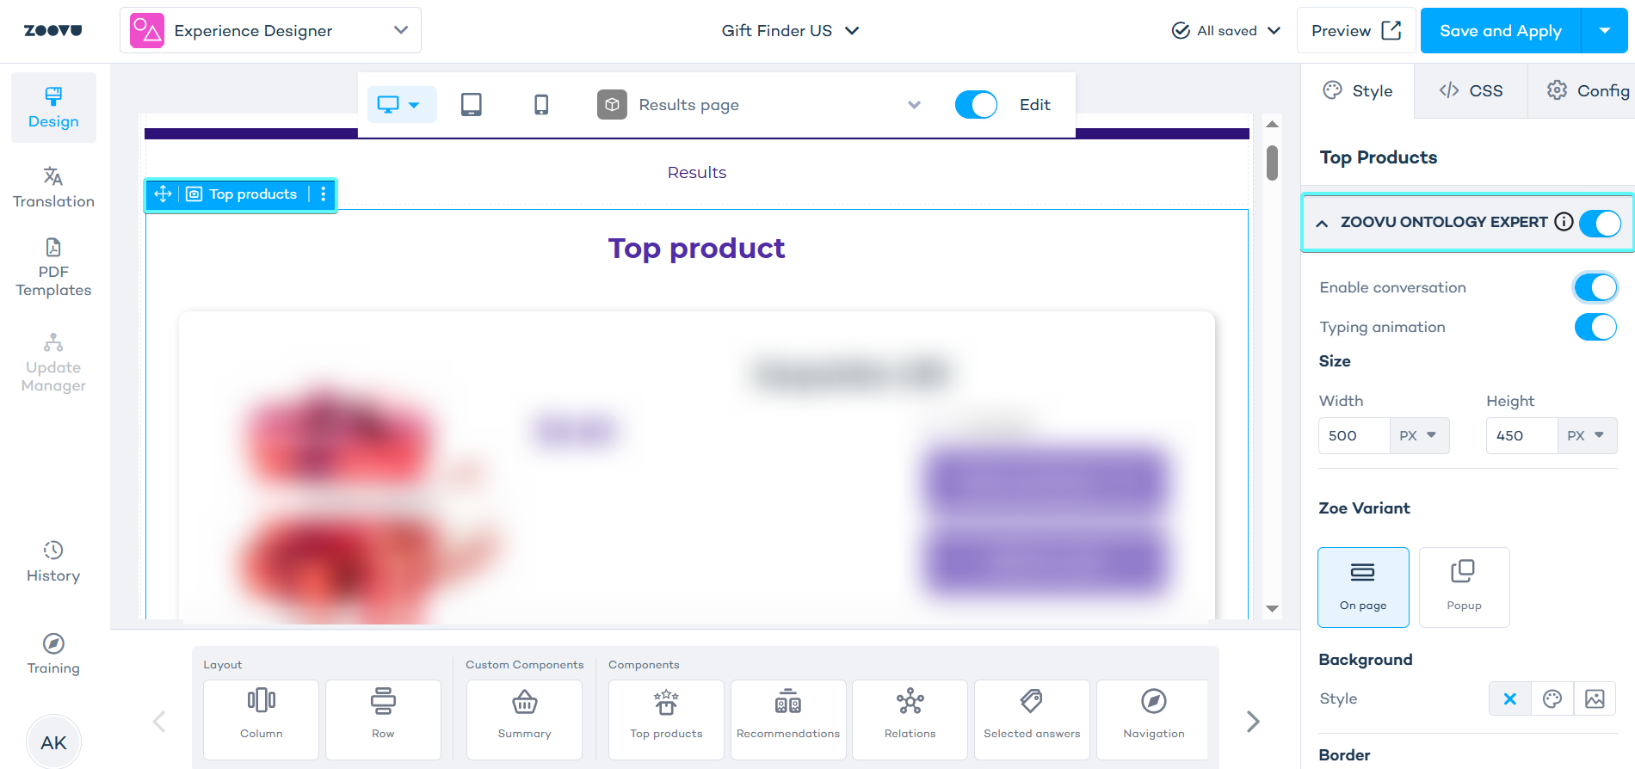The image size is (1635, 769).
Task: Open the History panel
Action: pyautogui.click(x=53, y=562)
